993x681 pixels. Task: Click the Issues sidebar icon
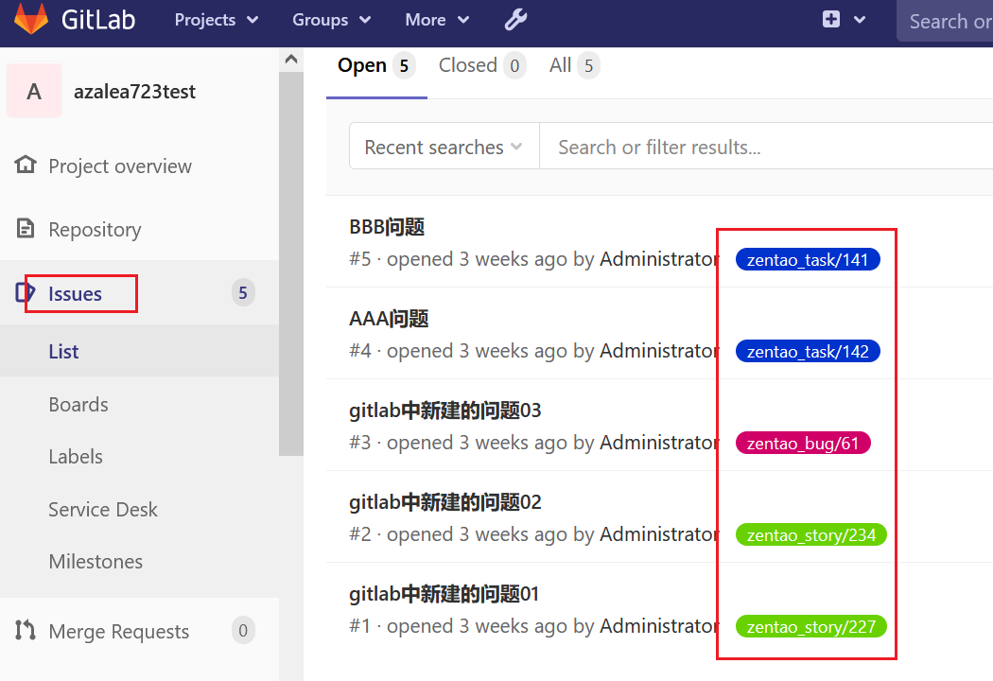point(26,293)
